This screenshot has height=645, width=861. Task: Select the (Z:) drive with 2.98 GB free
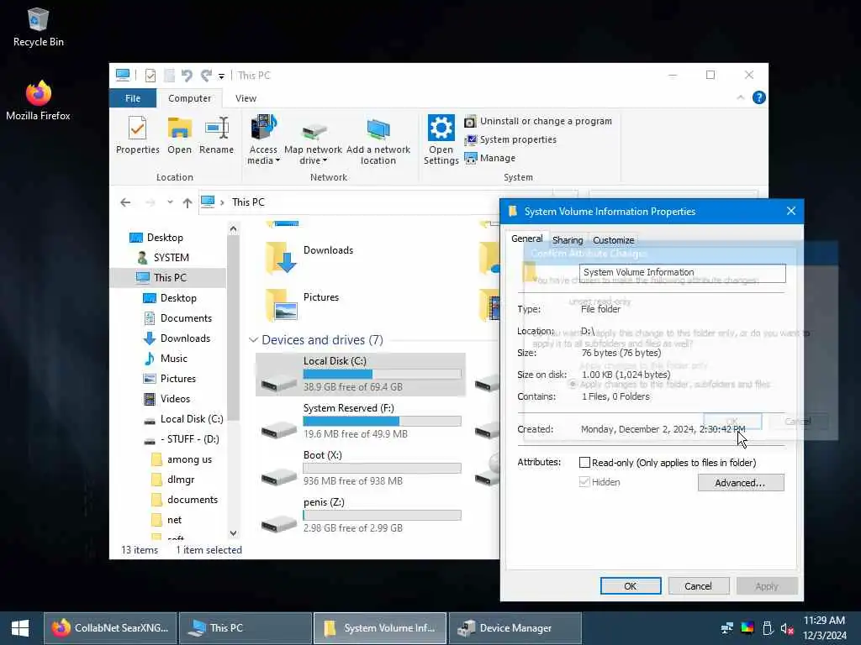click(360, 517)
